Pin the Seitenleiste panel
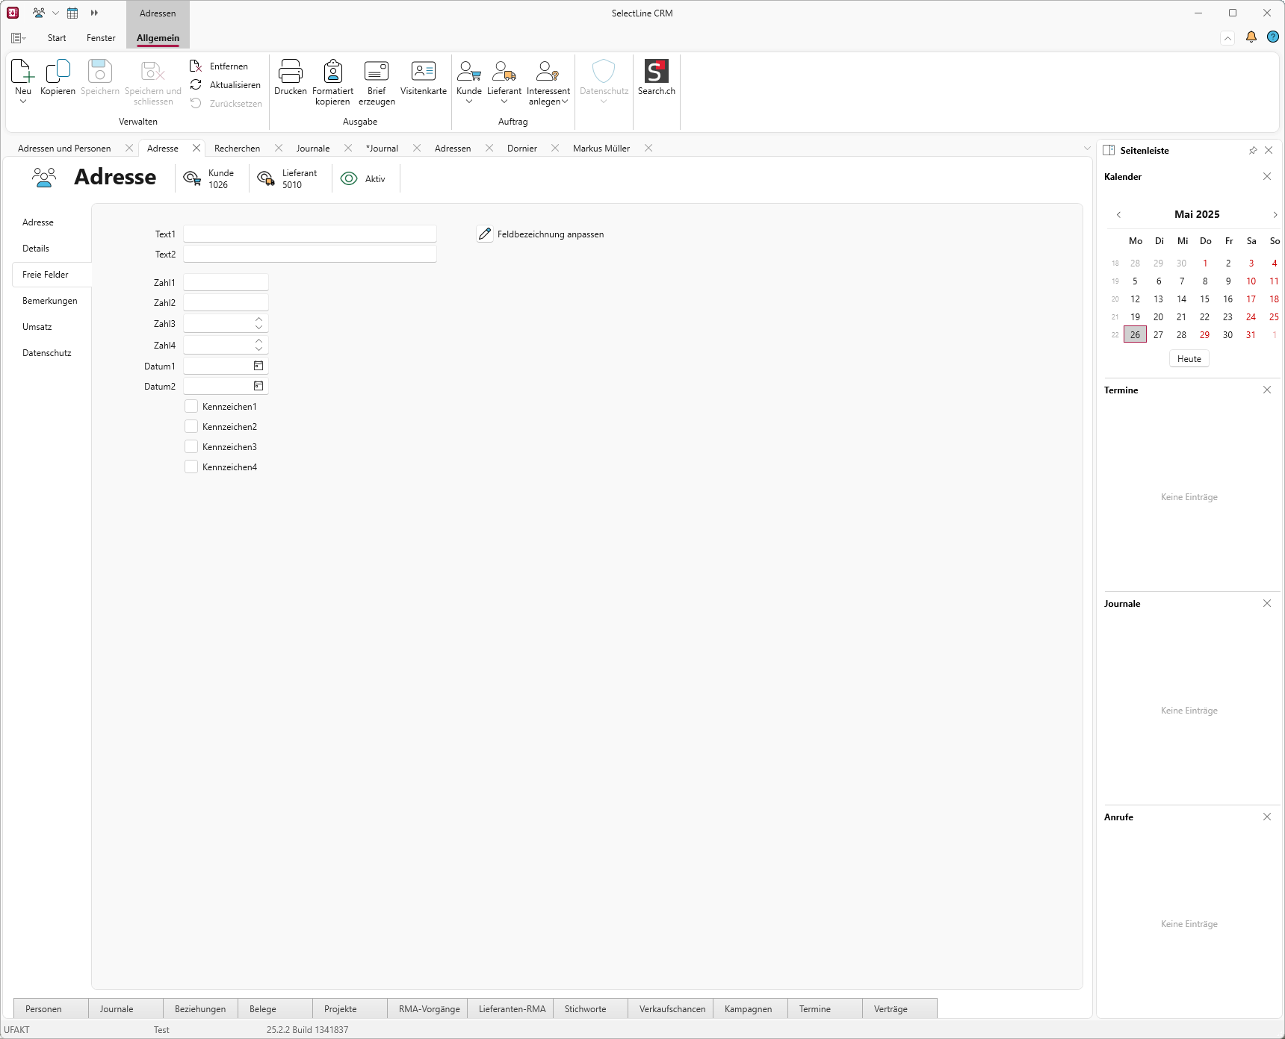Viewport: 1285px width, 1039px height. 1253,150
